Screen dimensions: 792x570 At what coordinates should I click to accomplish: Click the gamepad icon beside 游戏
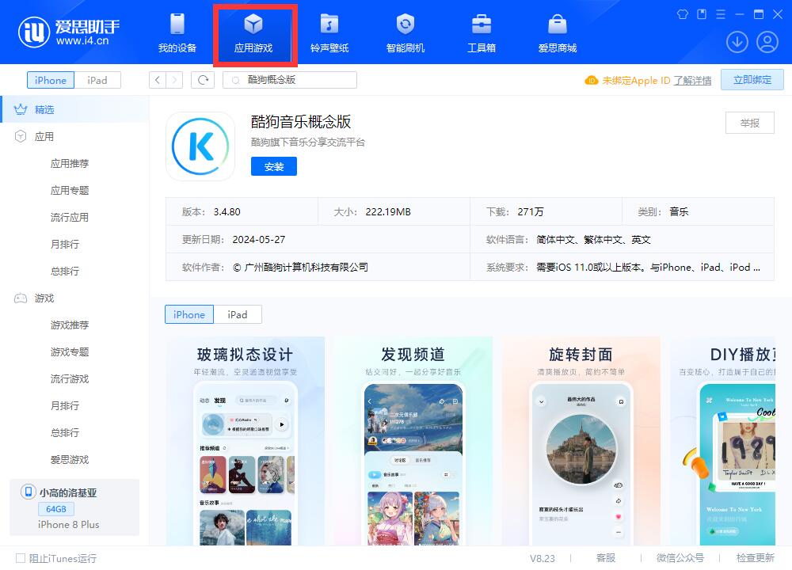[x=21, y=298]
